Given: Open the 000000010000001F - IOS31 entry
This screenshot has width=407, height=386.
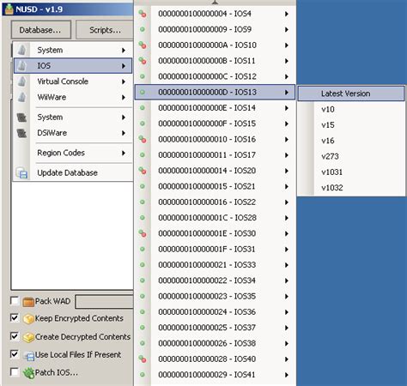Looking at the screenshot, I should (215, 250).
